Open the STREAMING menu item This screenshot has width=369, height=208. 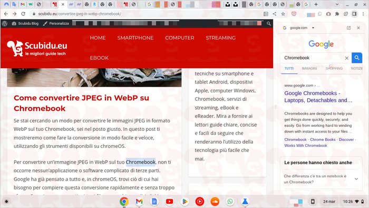pyautogui.click(x=220, y=37)
